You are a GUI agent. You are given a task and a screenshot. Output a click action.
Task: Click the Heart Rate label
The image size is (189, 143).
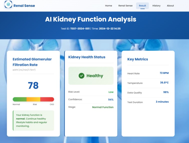pyautogui.click(x=133, y=74)
